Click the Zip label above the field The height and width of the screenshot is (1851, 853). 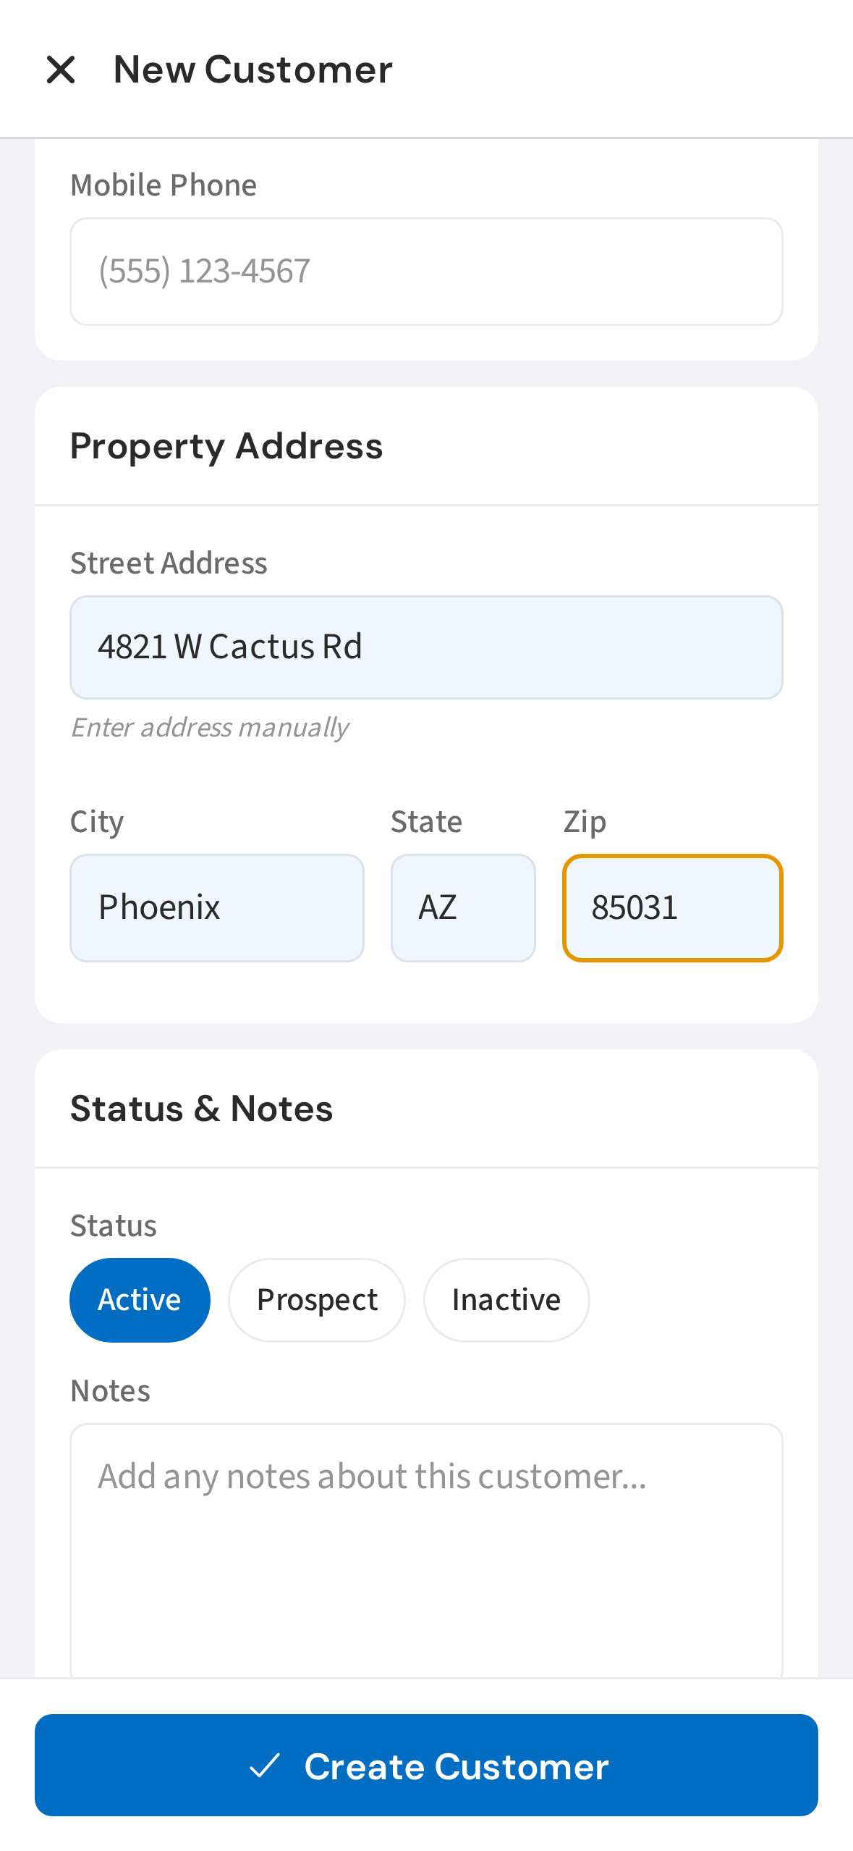click(585, 822)
